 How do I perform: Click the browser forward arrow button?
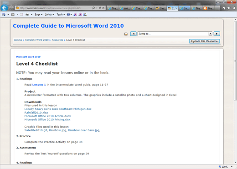tap(11, 8)
